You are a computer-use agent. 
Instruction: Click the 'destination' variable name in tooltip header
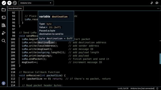[60, 16]
